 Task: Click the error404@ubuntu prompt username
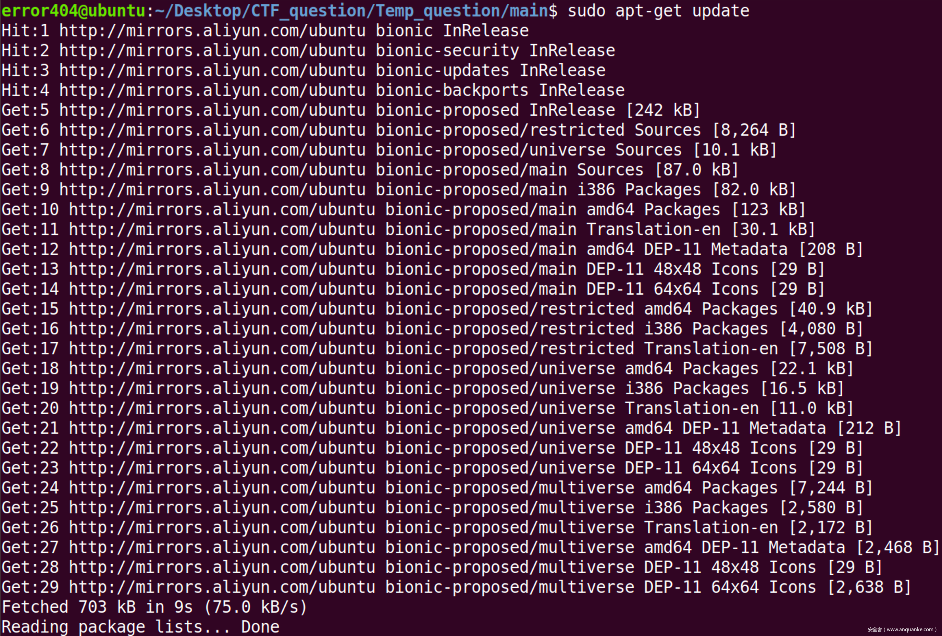pyautogui.click(x=73, y=11)
